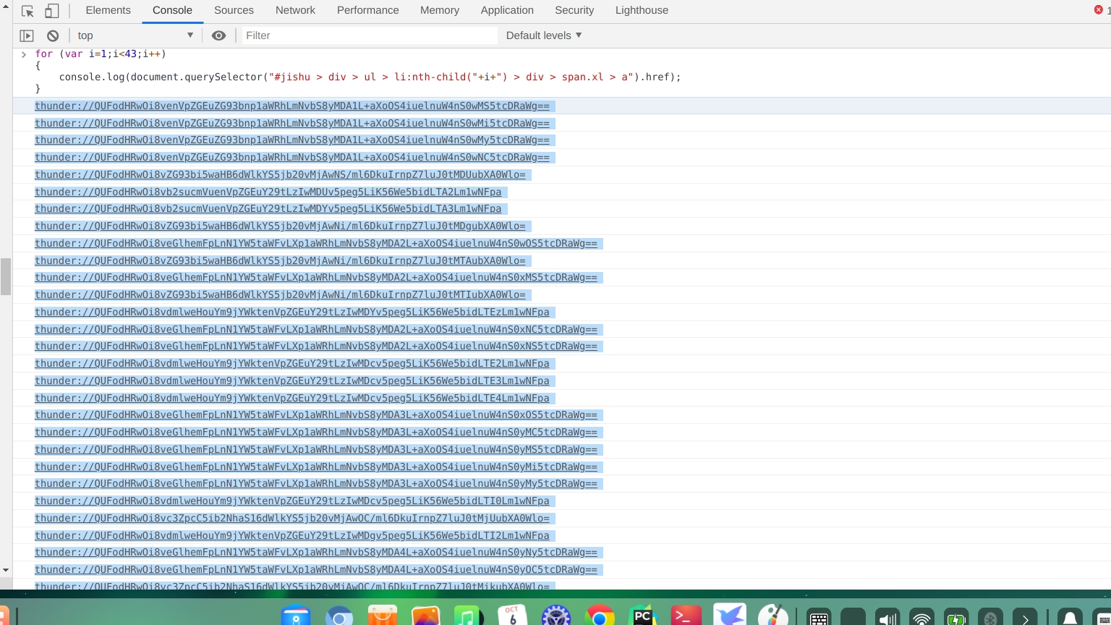Expand the tray with the chevron arrow
1111x625 pixels.
pyautogui.click(x=1025, y=617)
